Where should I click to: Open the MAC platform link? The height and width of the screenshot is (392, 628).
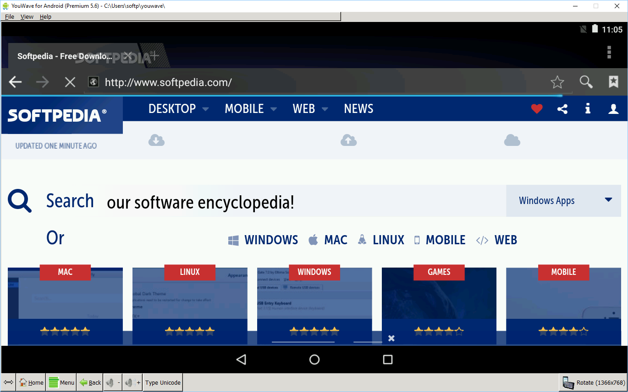point(328,240)
